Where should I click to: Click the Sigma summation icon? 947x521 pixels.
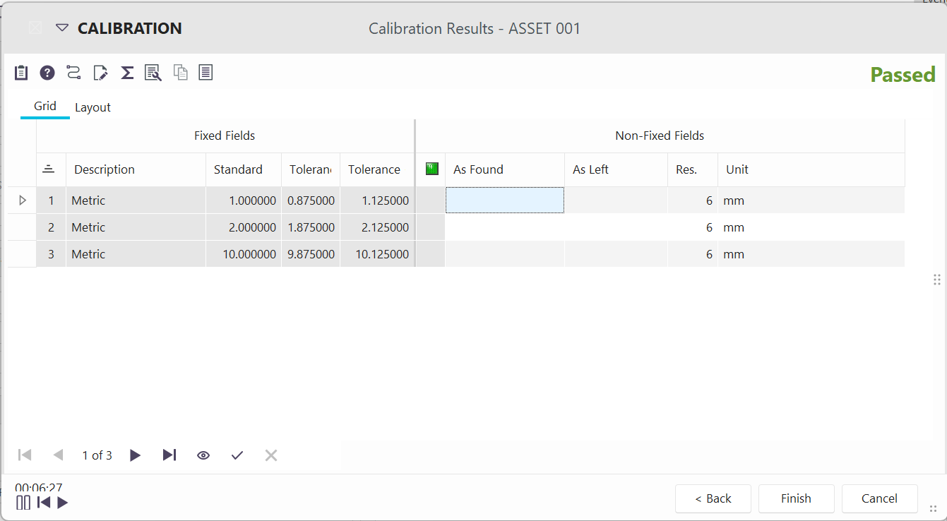point(127,73)
